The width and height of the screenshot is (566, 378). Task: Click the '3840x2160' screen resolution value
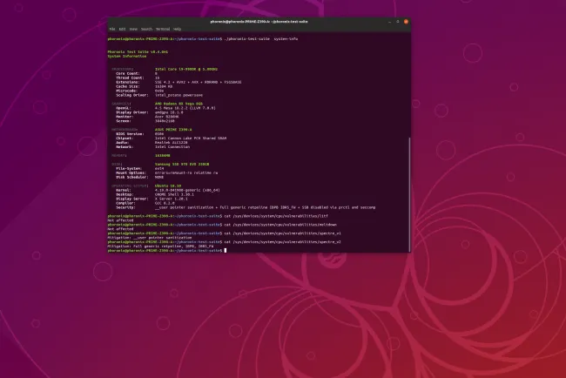(x=165, y=121)
